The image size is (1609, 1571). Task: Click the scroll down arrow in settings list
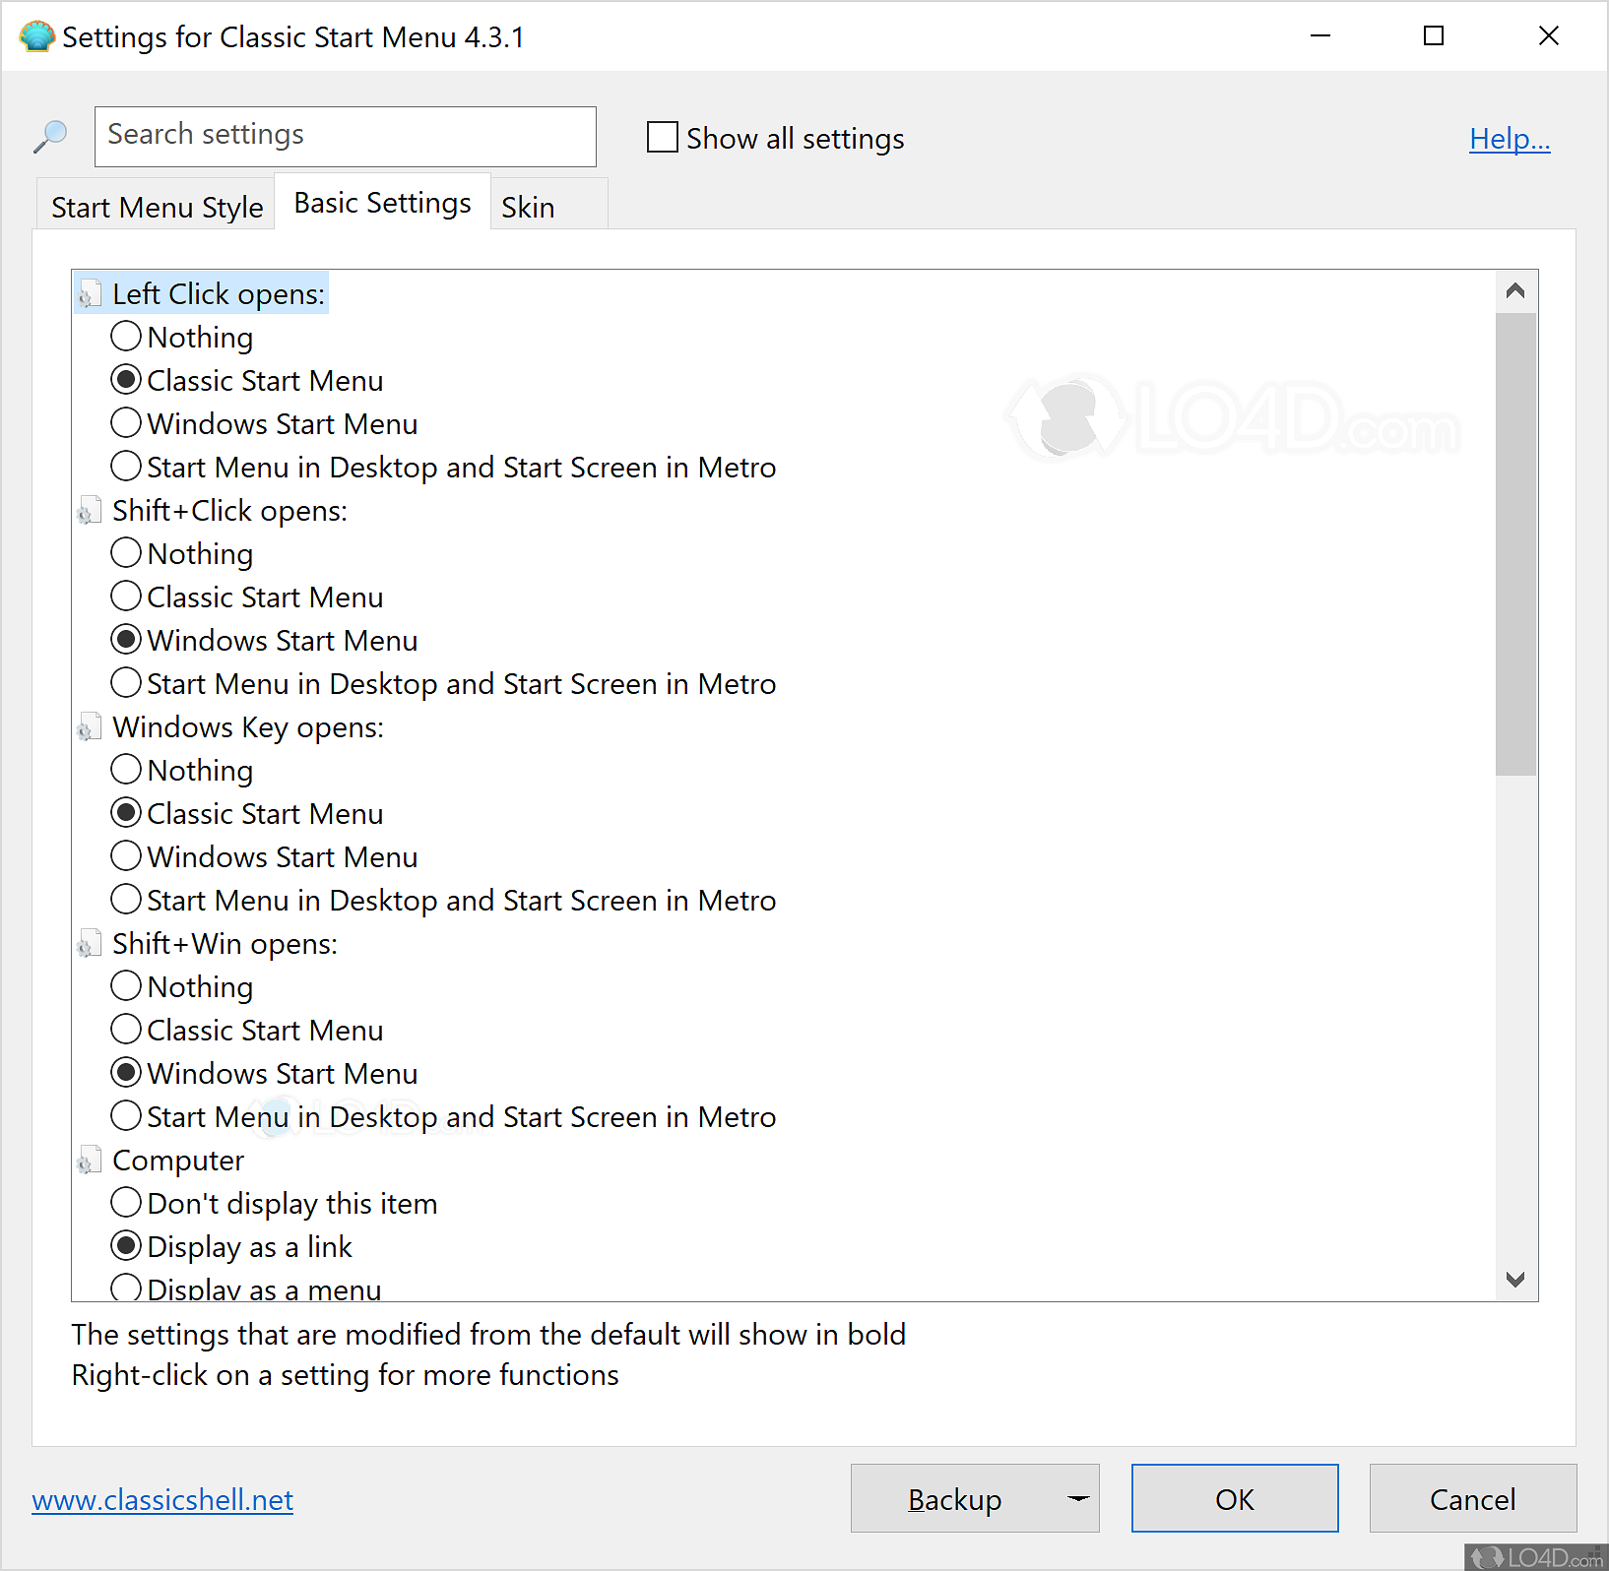tap(1515, 1279)
